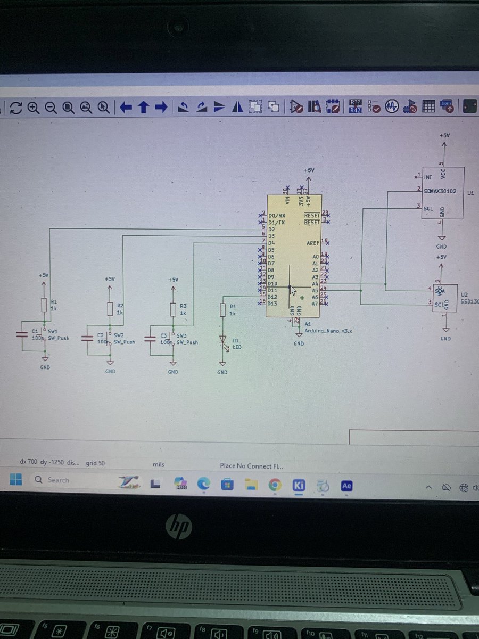The width and height of the screenshot is (479, 639).
Task: Open Google Chrome from the taskbar
Action: tap(275, 485)
